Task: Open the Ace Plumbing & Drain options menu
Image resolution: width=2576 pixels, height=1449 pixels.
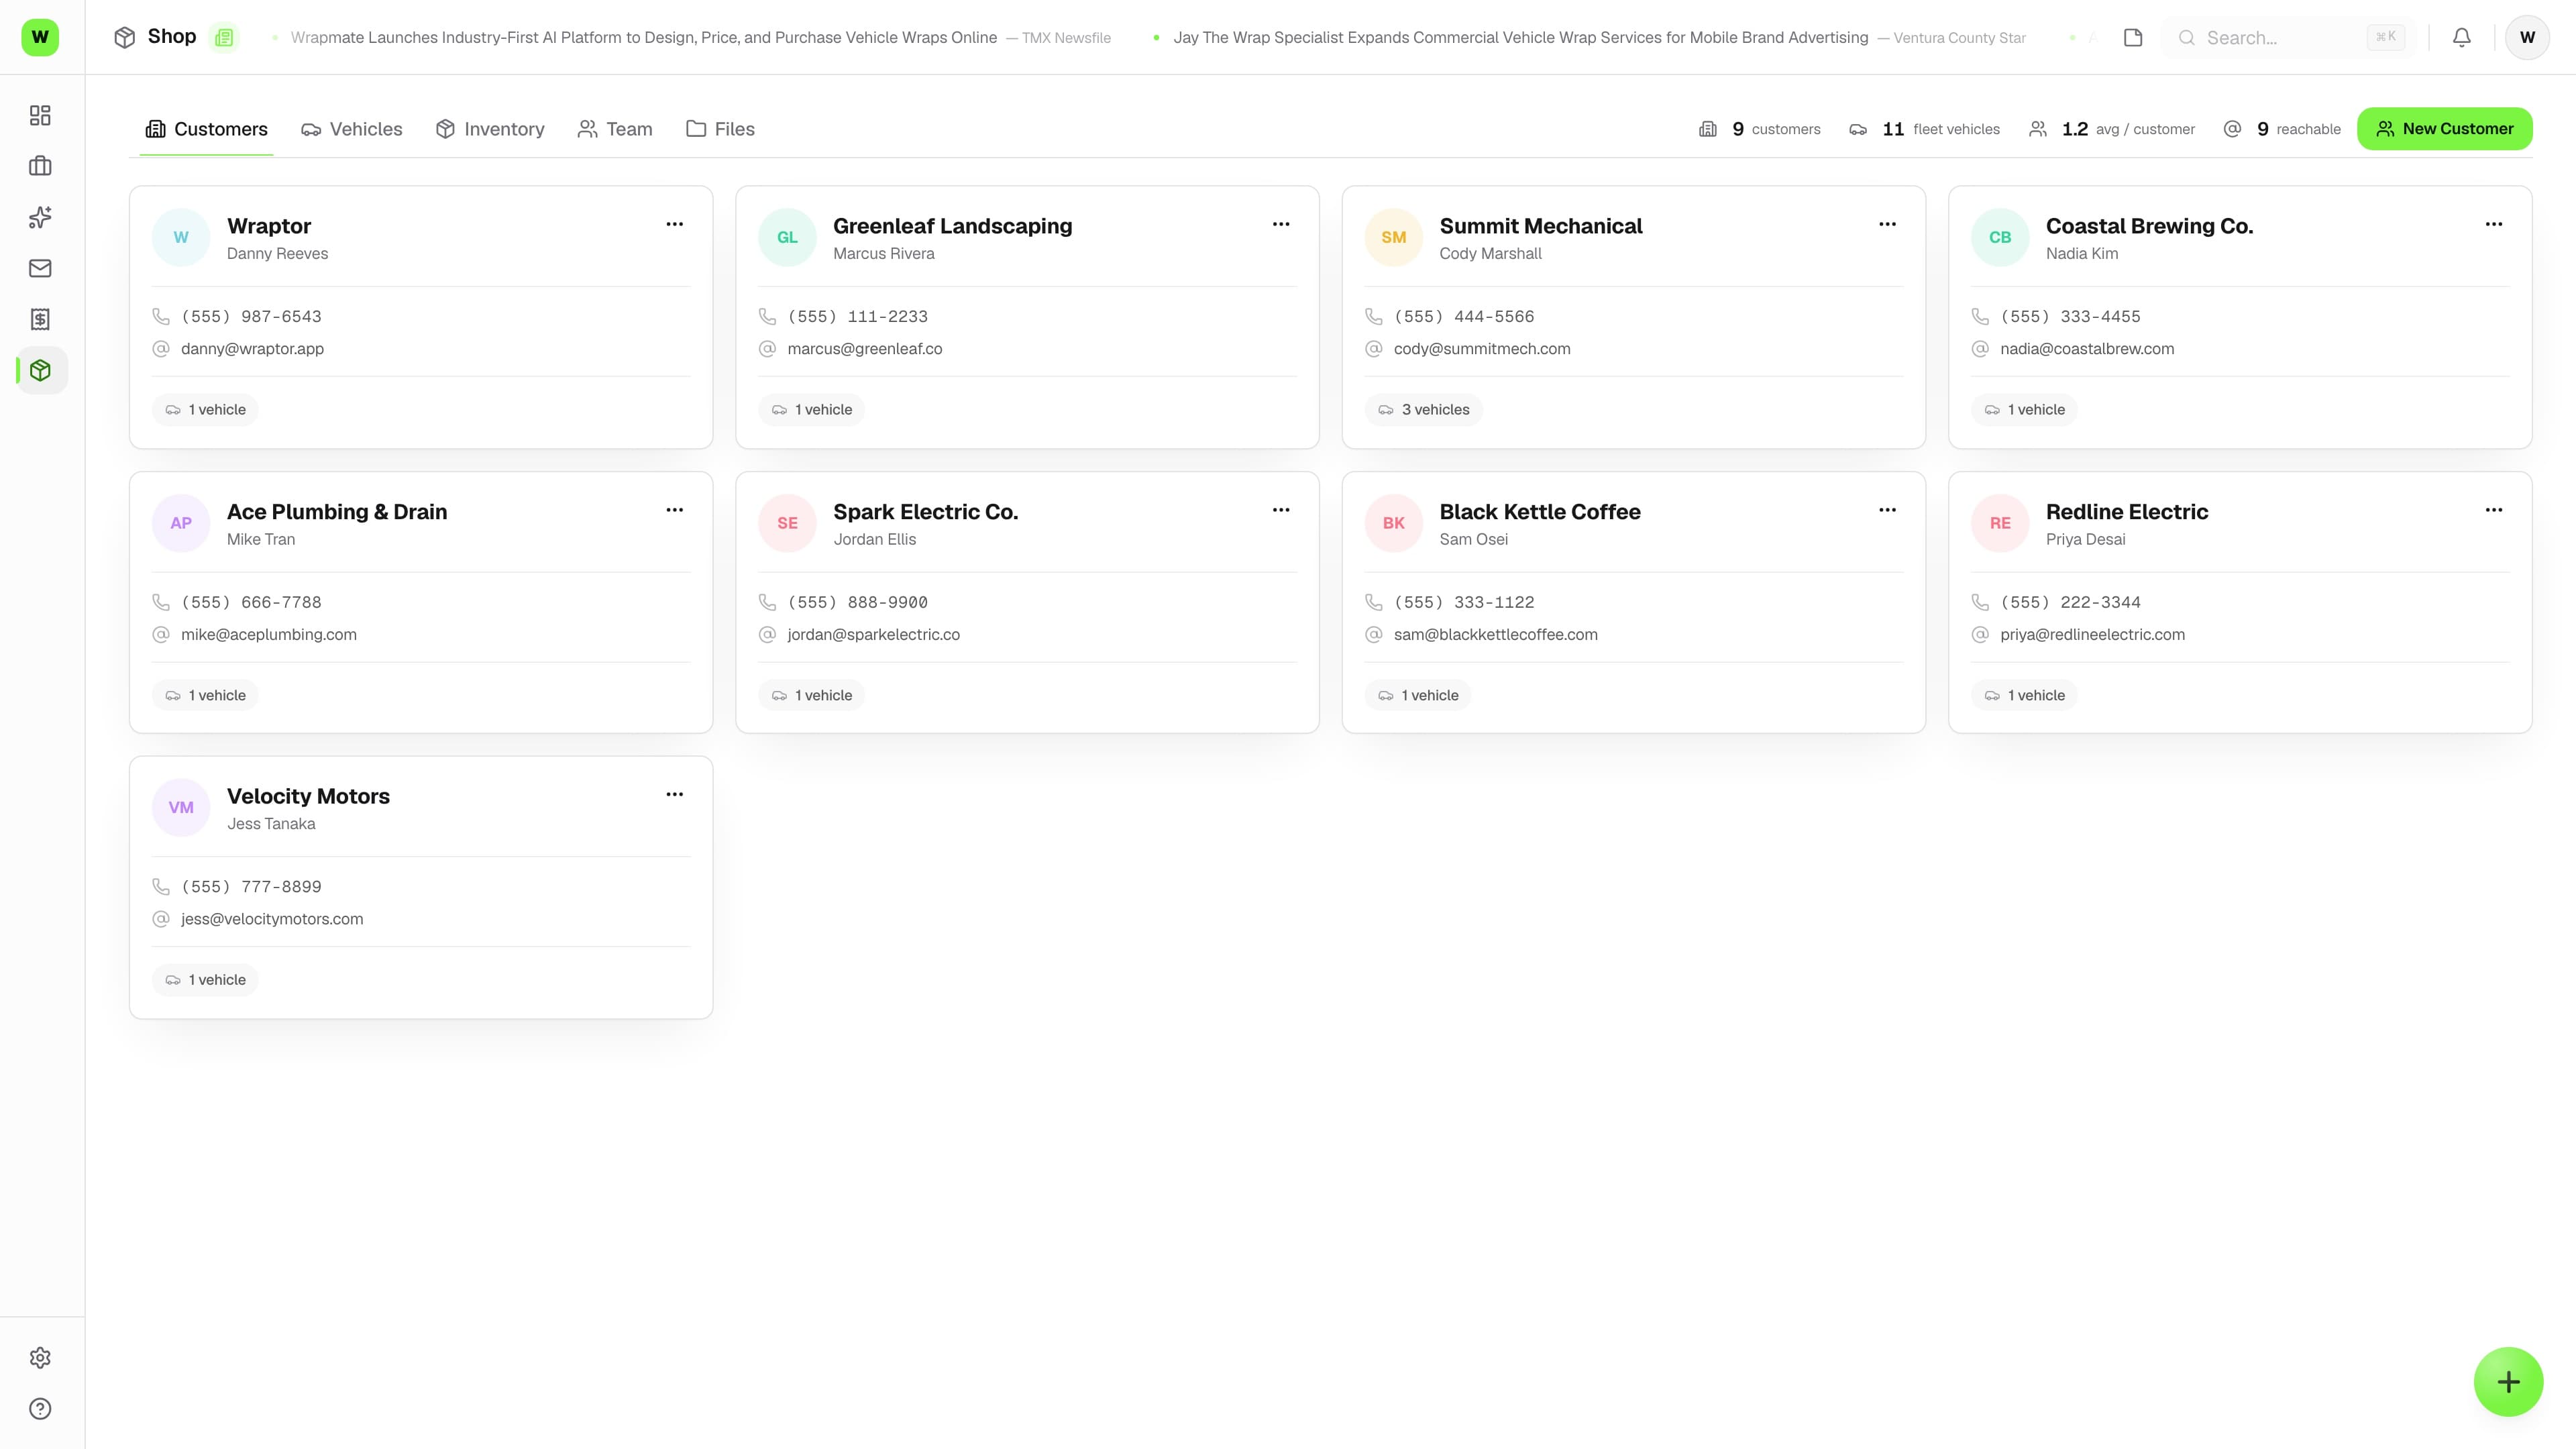Action: click(x=675, y=510)
